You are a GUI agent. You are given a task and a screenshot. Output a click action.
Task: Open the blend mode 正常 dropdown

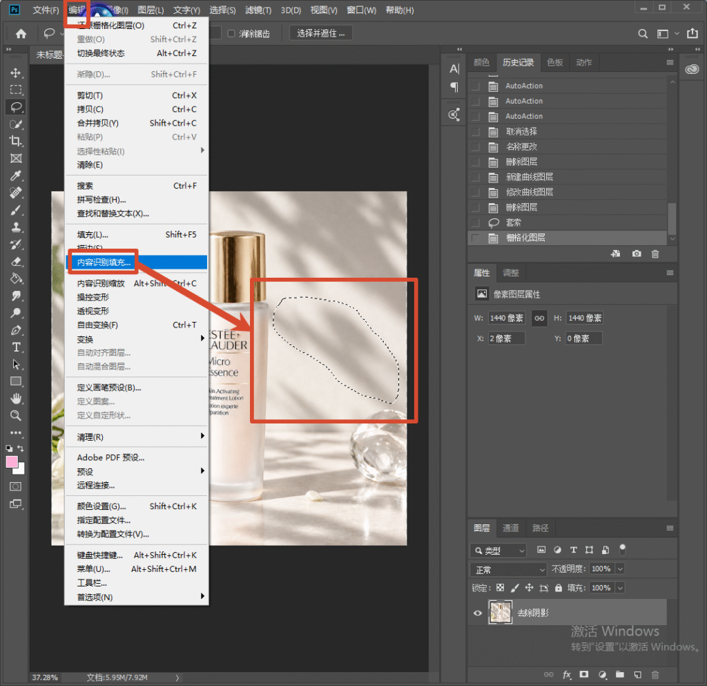pos(508,570)
